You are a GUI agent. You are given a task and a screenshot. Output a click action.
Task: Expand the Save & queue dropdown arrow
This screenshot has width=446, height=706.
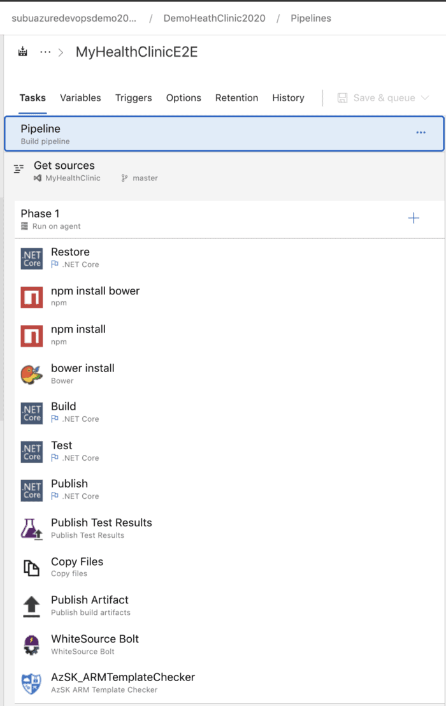pos(425,97)
